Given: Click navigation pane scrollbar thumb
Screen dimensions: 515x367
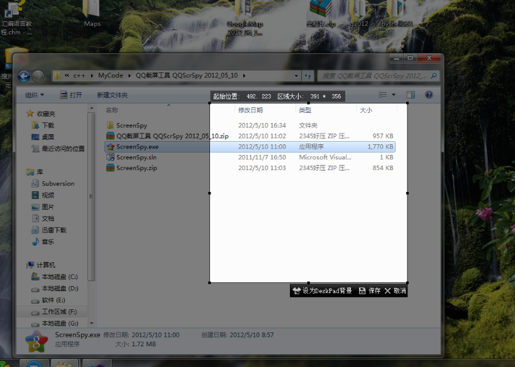Looking at the screenshot, I should [92, 196].
